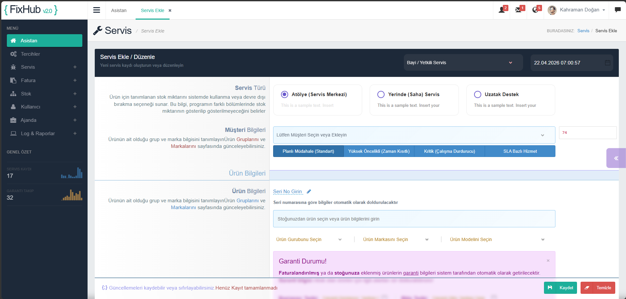Click the Servis Kaydı bar chart
This screenshot has height=299, width=626.
pos(72,173)
